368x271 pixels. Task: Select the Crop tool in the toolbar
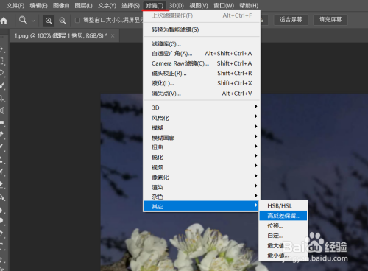[2, 99]
